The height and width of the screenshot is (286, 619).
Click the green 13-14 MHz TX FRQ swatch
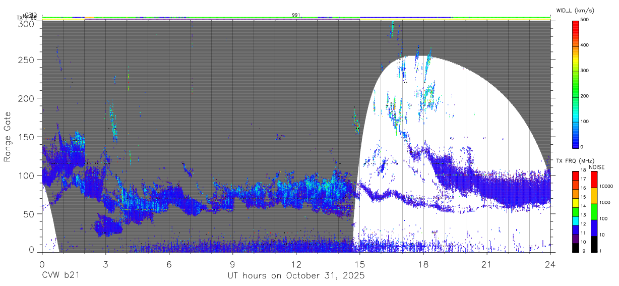coord(575,211)
